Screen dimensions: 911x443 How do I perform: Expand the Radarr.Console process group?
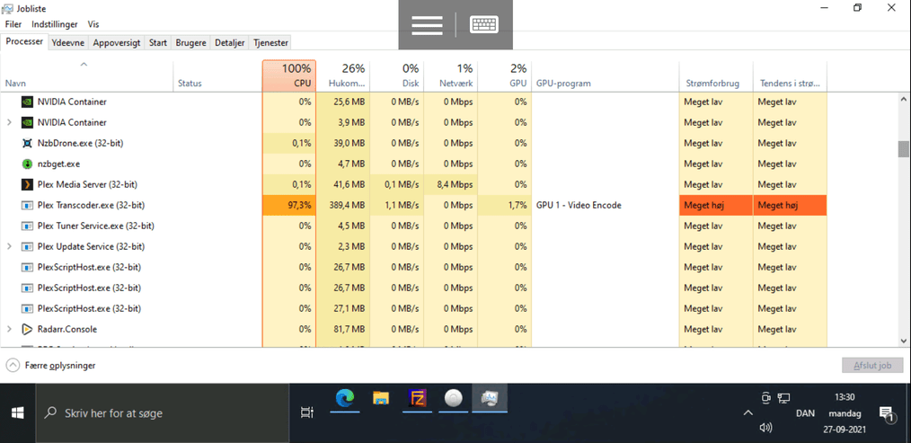[x=9, y=329]
